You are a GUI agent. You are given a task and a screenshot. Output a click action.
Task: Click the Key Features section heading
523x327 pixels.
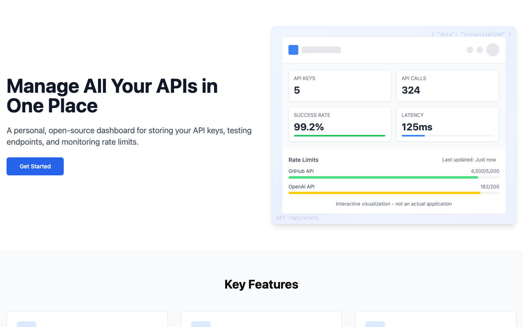coord(261,284)
